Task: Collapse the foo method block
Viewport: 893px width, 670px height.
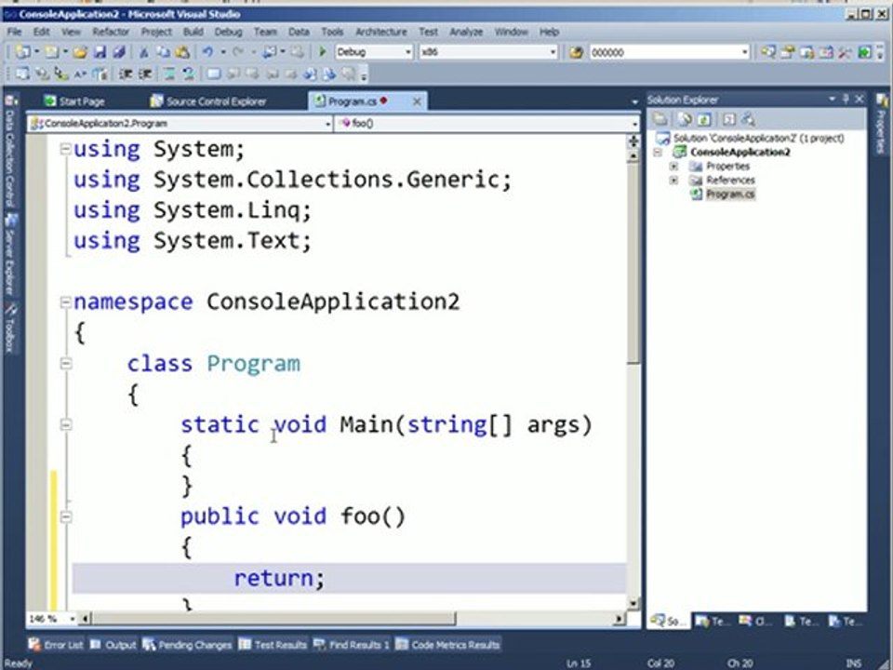Action: tap(65, 516)
